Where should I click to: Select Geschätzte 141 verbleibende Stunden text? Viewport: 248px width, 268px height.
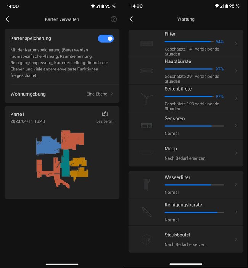(192, 51)
